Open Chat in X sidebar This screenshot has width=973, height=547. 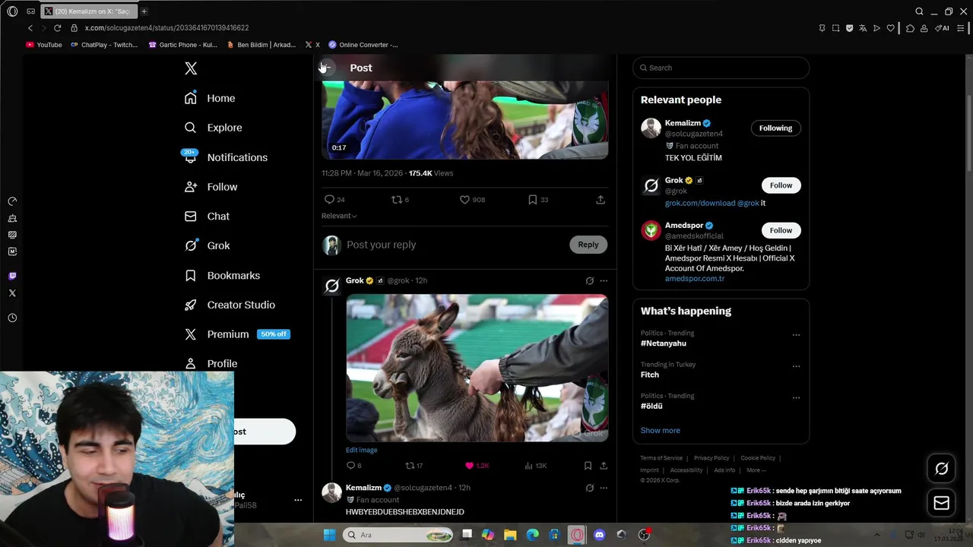(208, 217)
